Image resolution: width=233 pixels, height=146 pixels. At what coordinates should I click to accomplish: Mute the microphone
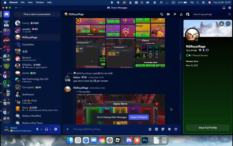point(37,129)
